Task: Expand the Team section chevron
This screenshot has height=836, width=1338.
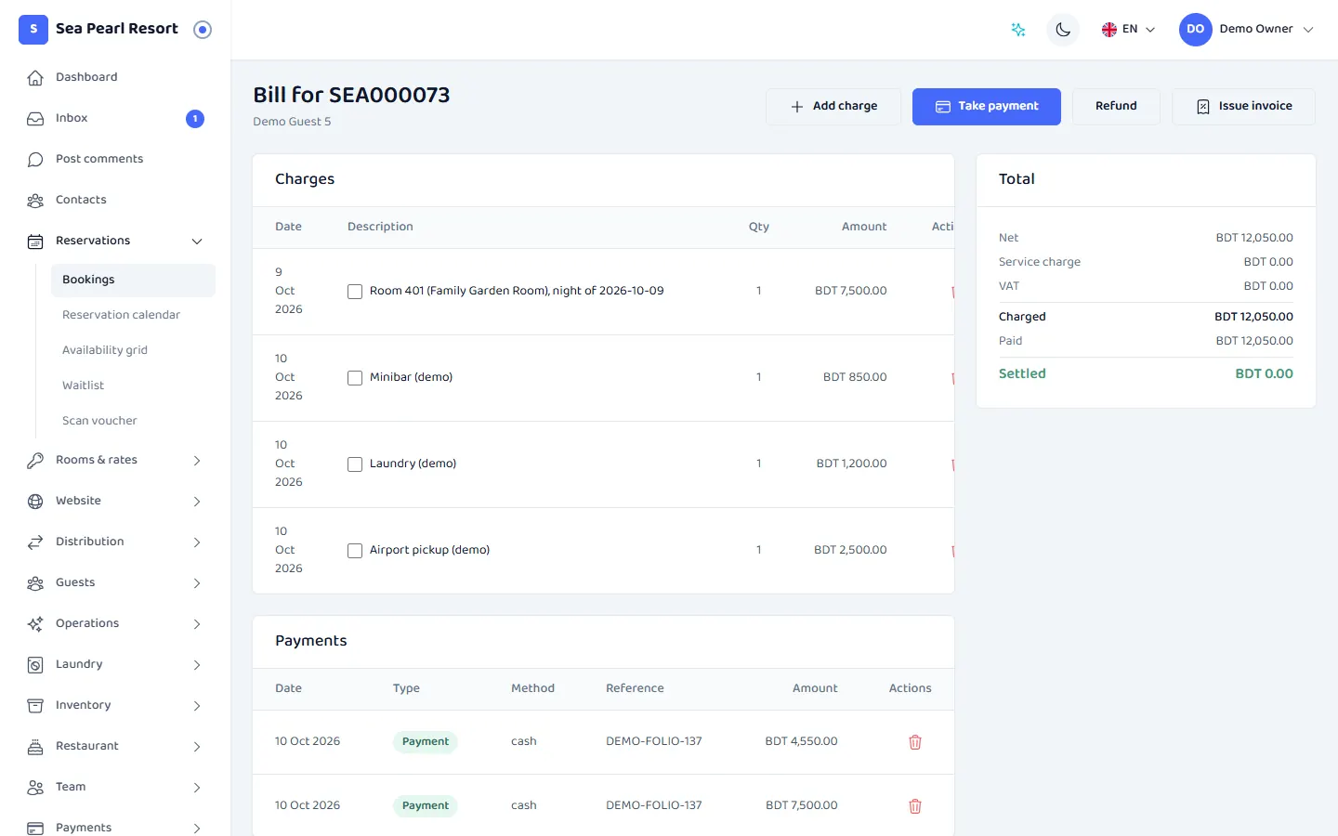Action: (197, 788)
